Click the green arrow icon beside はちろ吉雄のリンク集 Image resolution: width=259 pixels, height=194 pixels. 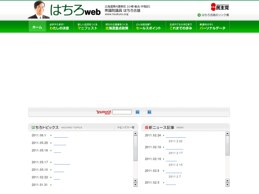pyautogui.click(x=199, y=15)
